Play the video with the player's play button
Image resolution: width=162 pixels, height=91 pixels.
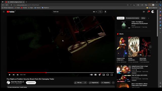10,75
